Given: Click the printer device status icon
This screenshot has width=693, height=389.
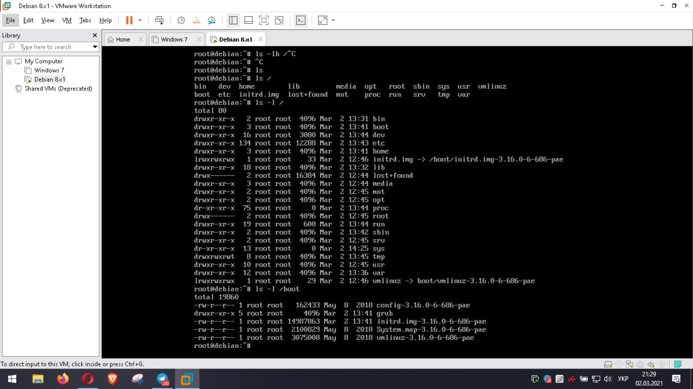Looking at the screenshot, I should click(x=640, y=364).
